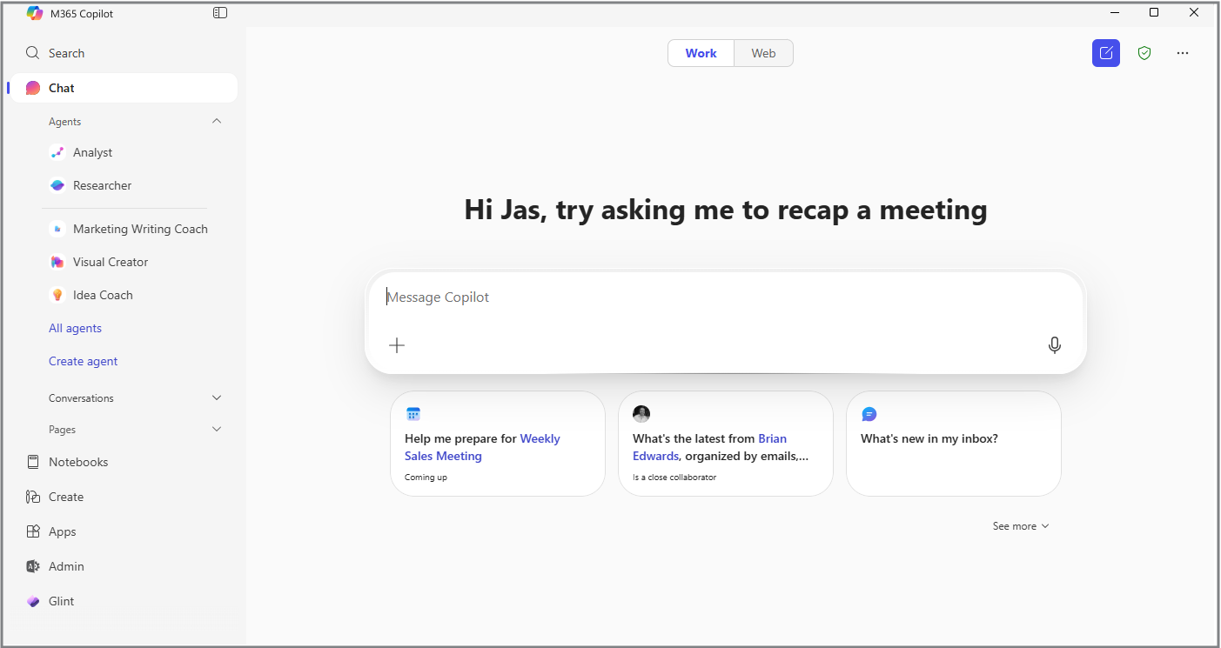Click the Conversations section label
This screenshot has height=648, width=1221.
click(x=81, y=398)
